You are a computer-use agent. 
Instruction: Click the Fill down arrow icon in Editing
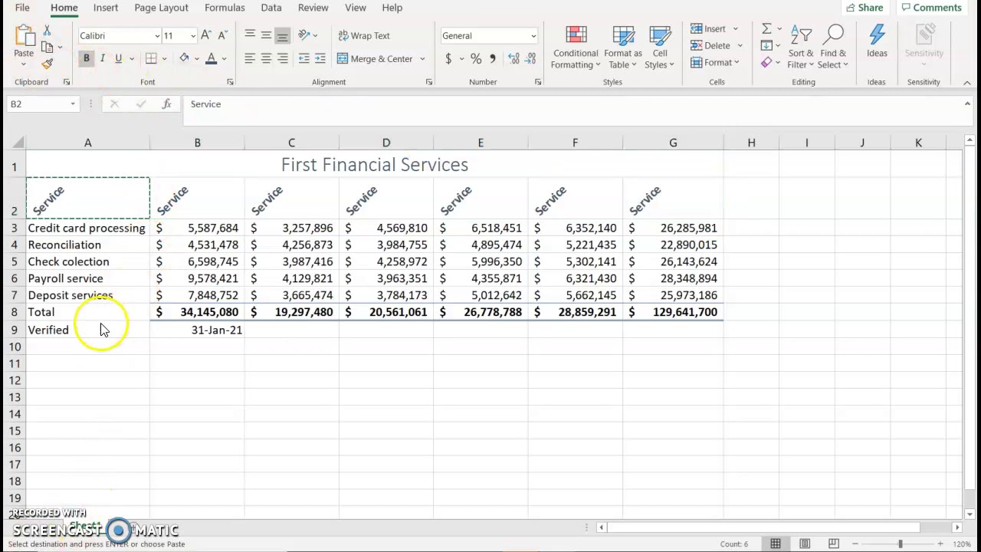click(x=766, y=45)
